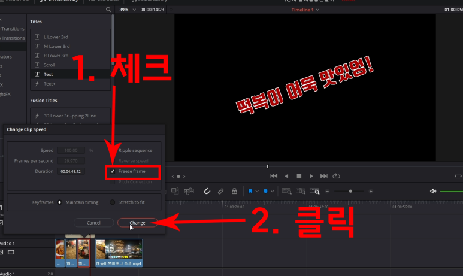Toggle the Video 1 track rectangle icon
This screenshot has height=276, width=463.
pyautogui.click(x=11, y=253)
